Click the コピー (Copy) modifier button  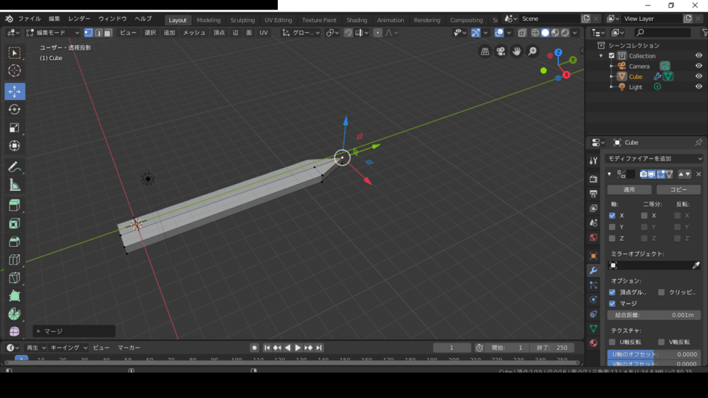[678, 189]
